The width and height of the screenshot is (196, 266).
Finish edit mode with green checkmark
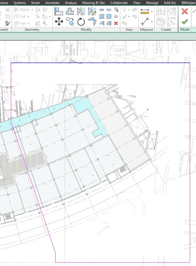click(185, 21)
